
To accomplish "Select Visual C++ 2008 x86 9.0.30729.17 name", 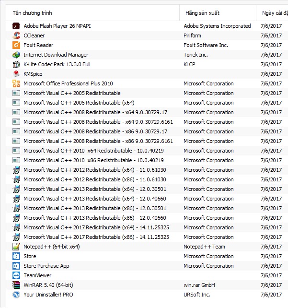I will point(95,131).
